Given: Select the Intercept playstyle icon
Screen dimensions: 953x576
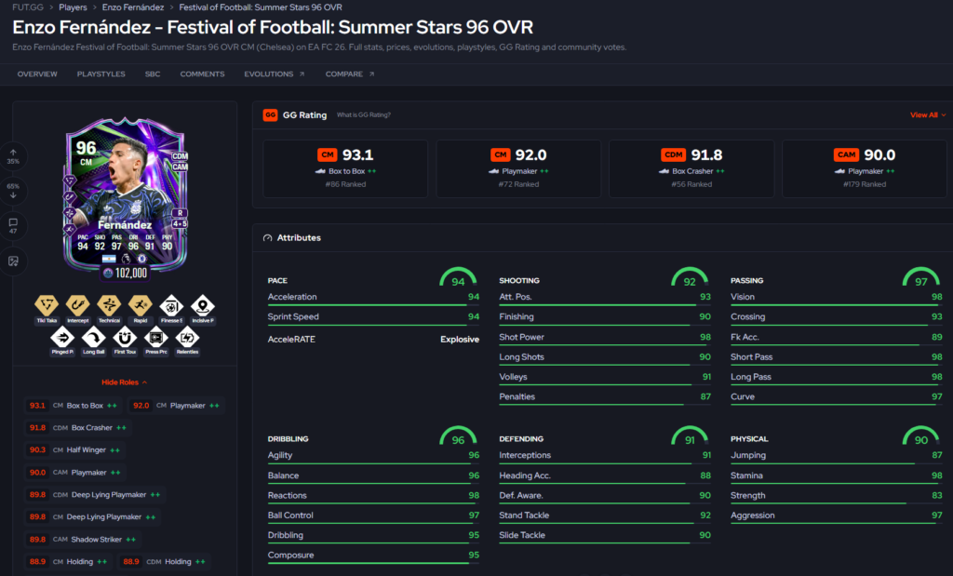Looking at the screenshot, I should [78, 309].
